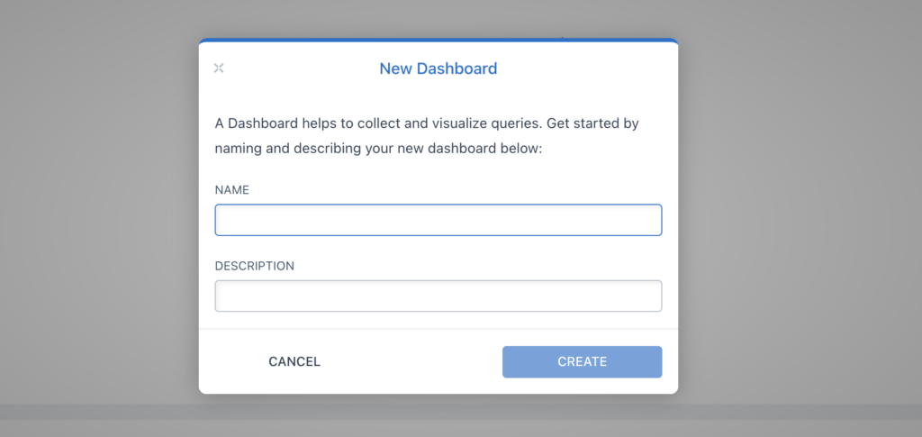Click the New Dashboard title heading
922x437 pixels.
coord(438,68)
